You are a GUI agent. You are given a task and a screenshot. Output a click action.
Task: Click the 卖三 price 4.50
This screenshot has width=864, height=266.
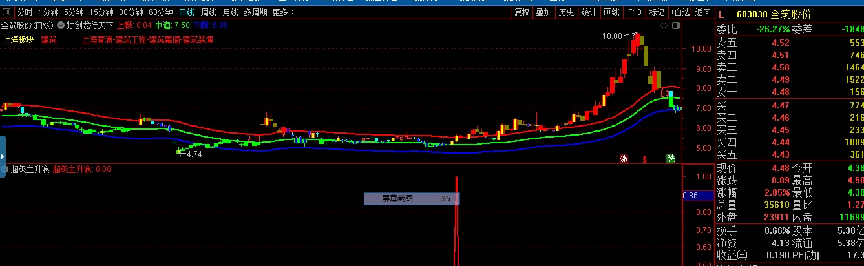tap(781, 67)
